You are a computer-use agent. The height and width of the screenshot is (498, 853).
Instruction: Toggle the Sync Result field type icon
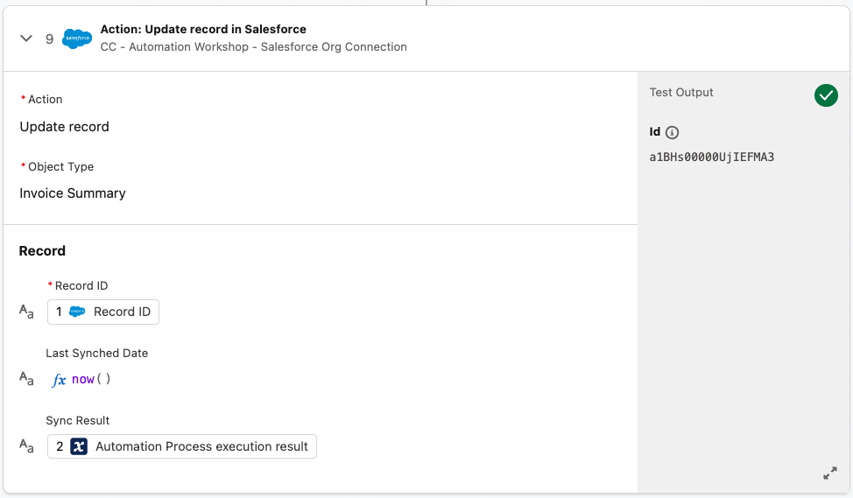pyautogui.click(x=27, y=446)
